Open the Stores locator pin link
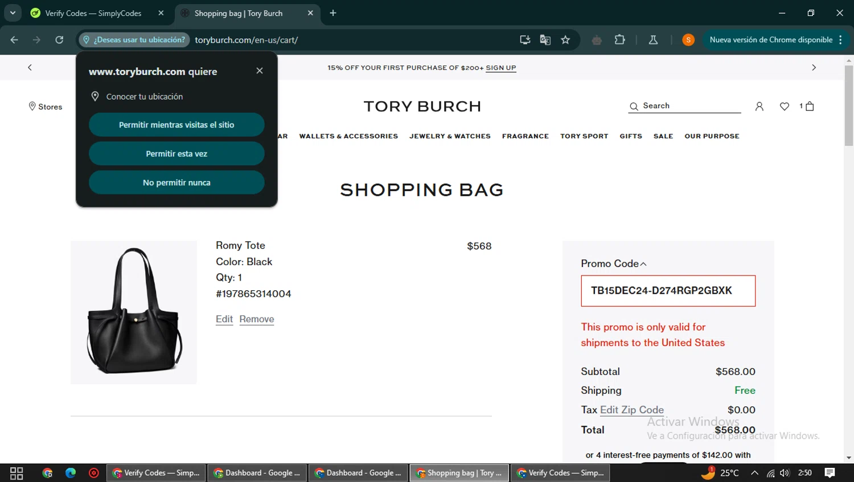The image size is (854, 482). point(46,106)
